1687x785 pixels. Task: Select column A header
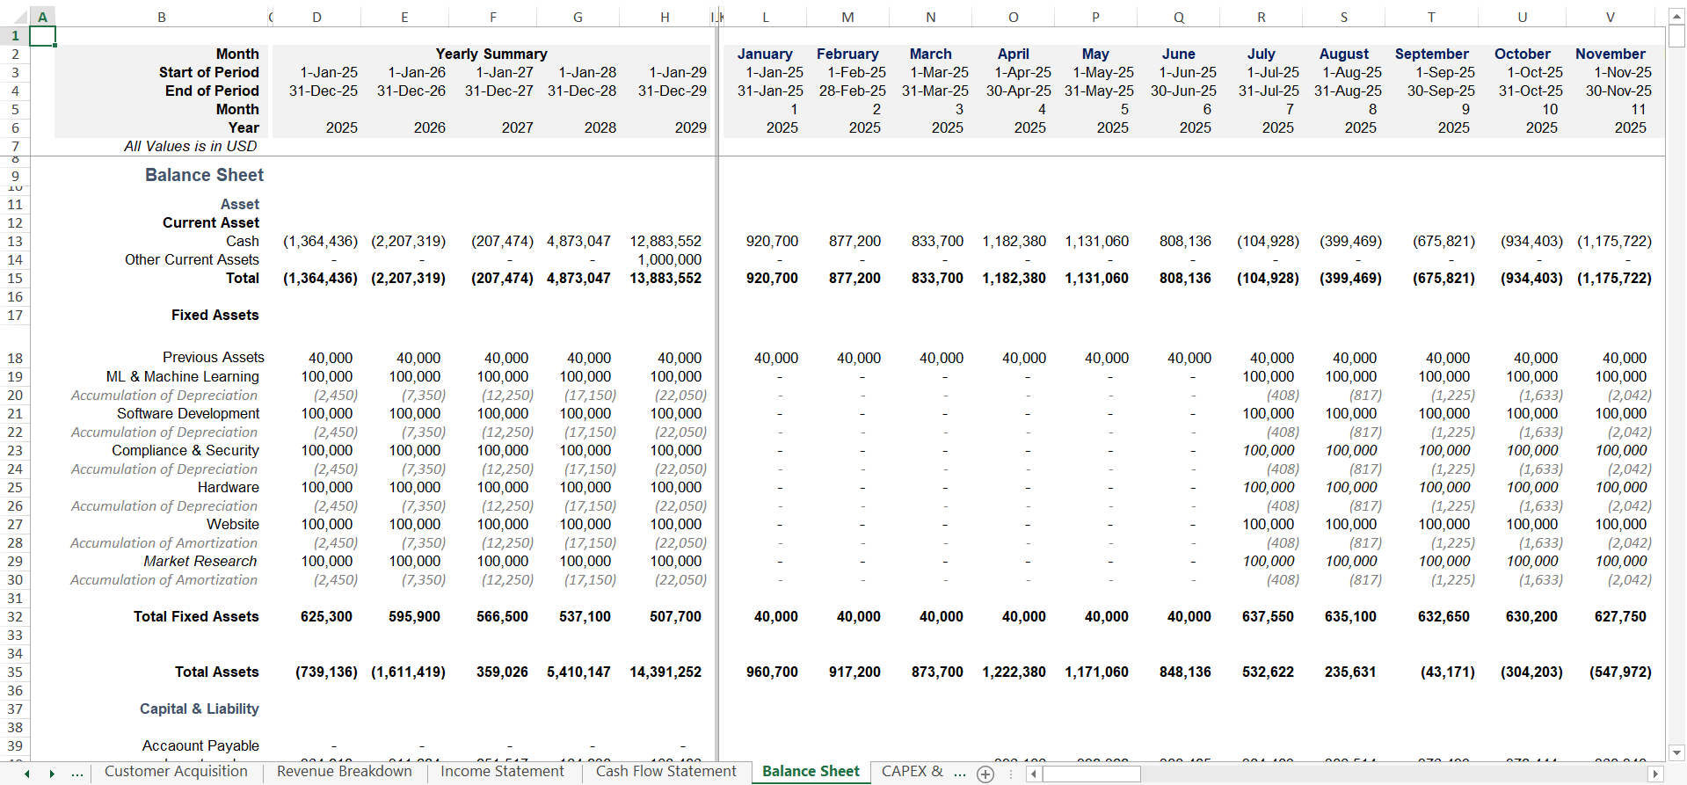(x=42, y=17)
